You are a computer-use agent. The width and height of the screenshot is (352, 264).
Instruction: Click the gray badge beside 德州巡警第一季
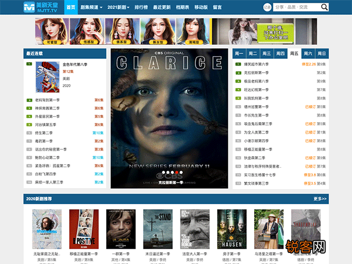pyautogui.click(x=238, y=107)
